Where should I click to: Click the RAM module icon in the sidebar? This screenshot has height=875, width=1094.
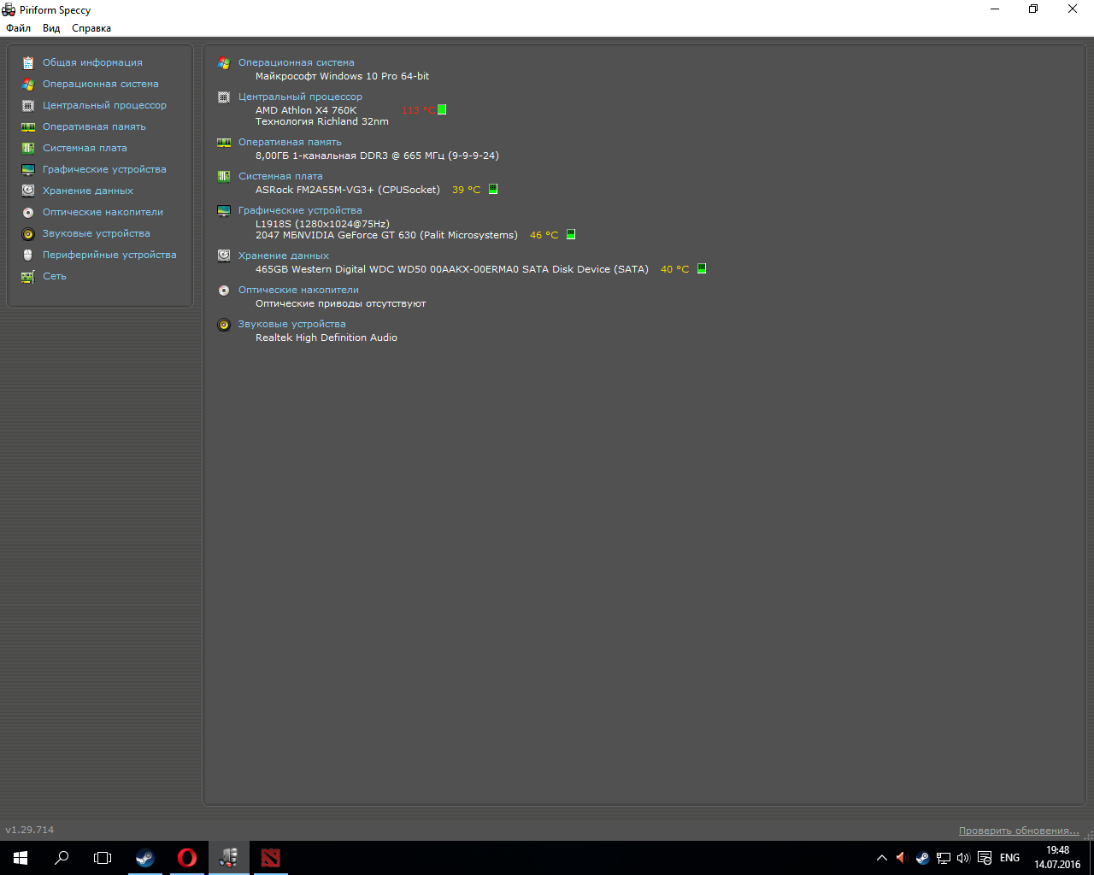28,126
